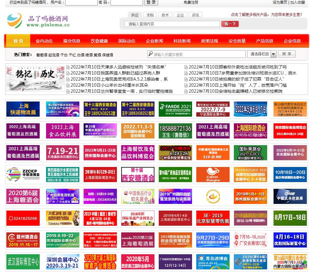Open the 铭记历史 banner image
The height and width of the screenshot is (273, 312).
coord(35,79)
